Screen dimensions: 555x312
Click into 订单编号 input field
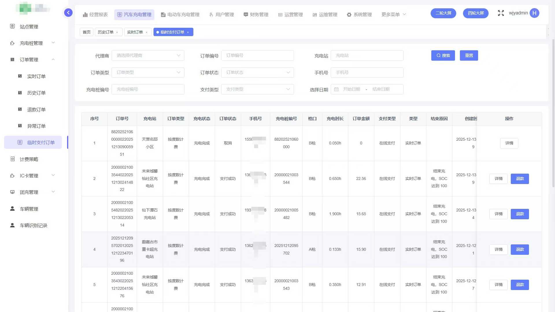point(257,55)
